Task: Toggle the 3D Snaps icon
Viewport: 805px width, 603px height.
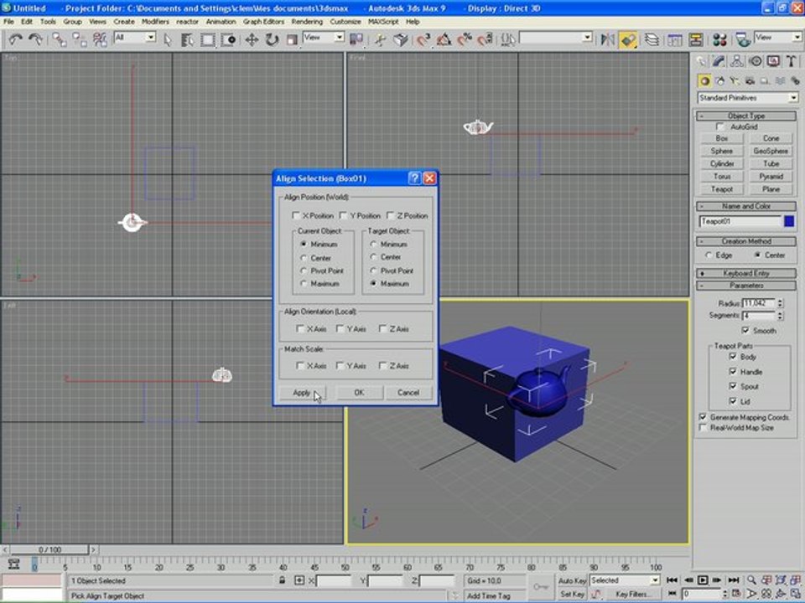Action: (423, 39)
